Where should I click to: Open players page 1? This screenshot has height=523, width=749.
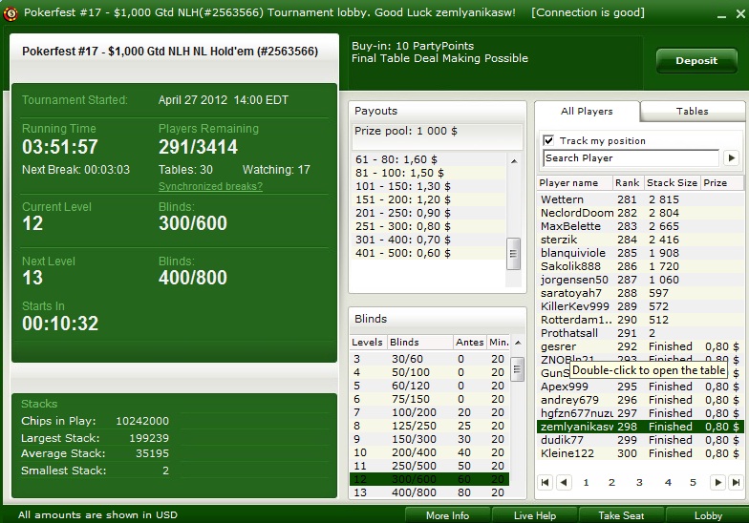point(587,483)
